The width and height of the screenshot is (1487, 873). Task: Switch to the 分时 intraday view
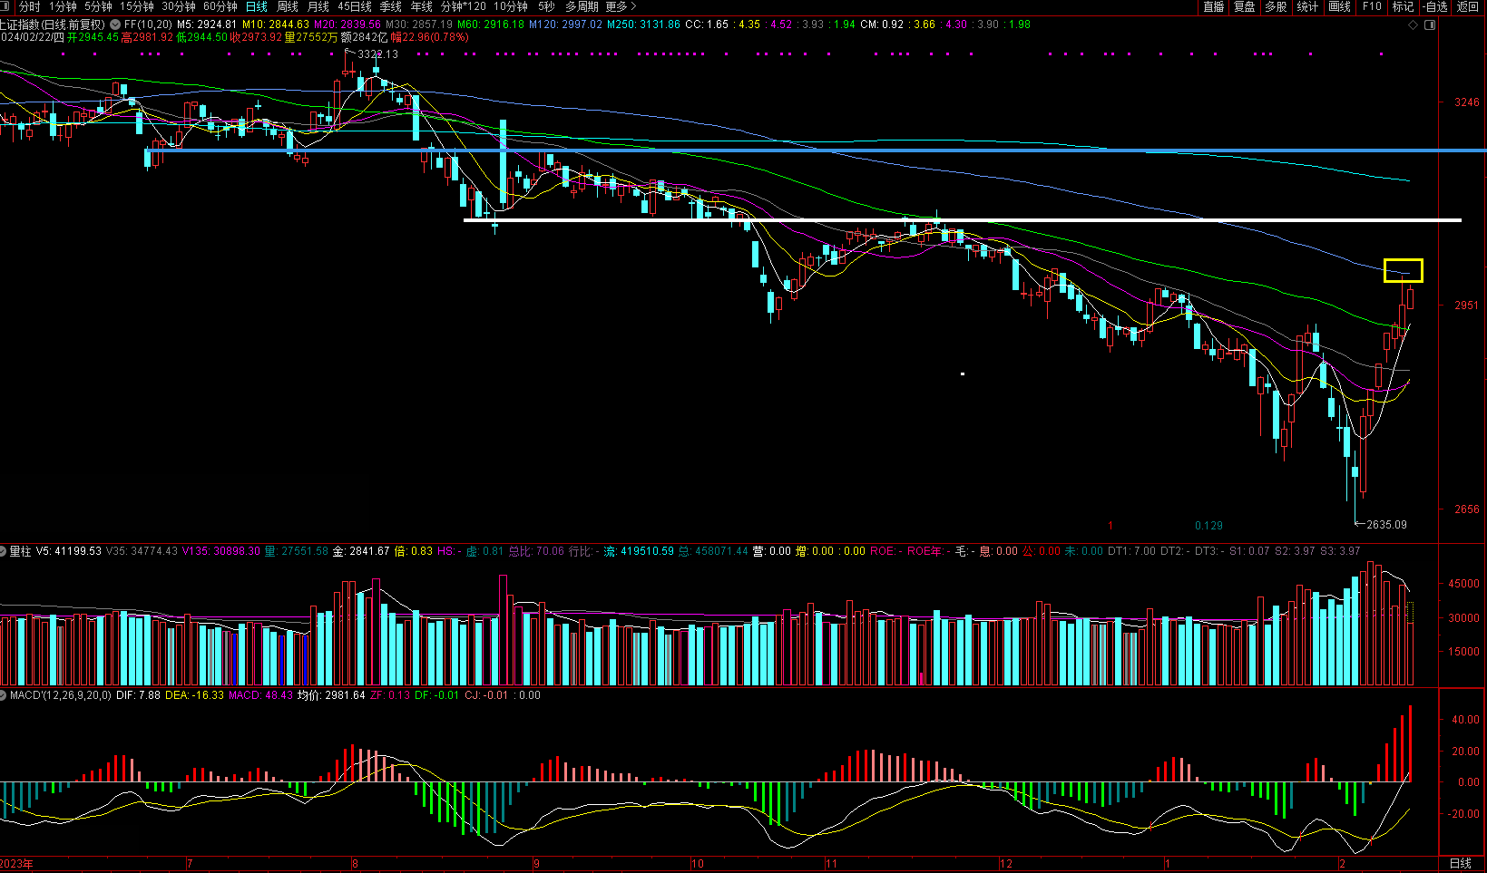tap(30, 7)
